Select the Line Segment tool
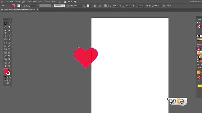Viewport: 202px width, 113px height. pyautogui.click(x=9, y=34)
